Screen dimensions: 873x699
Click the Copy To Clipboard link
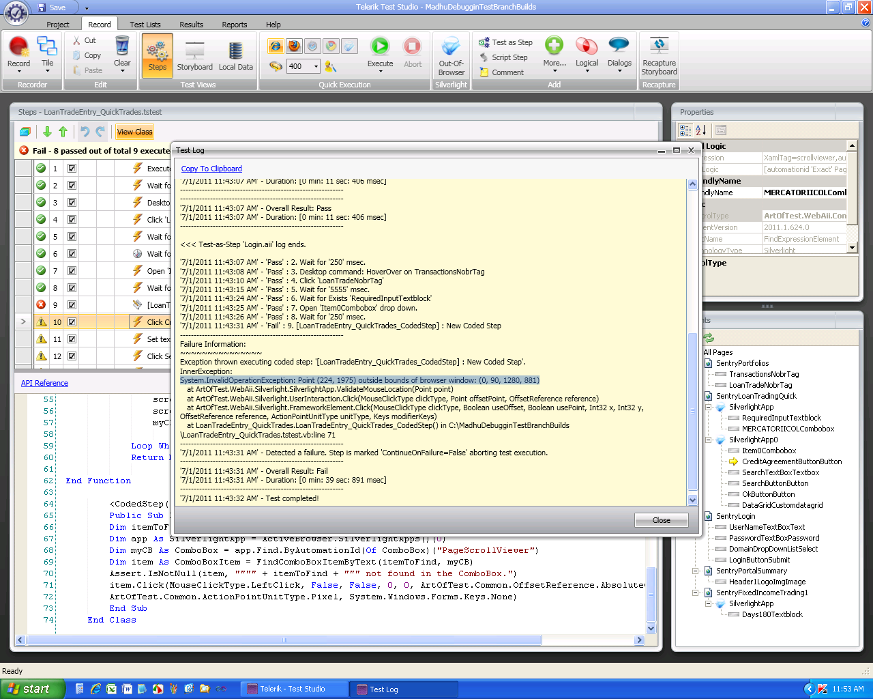pos(211,169)
